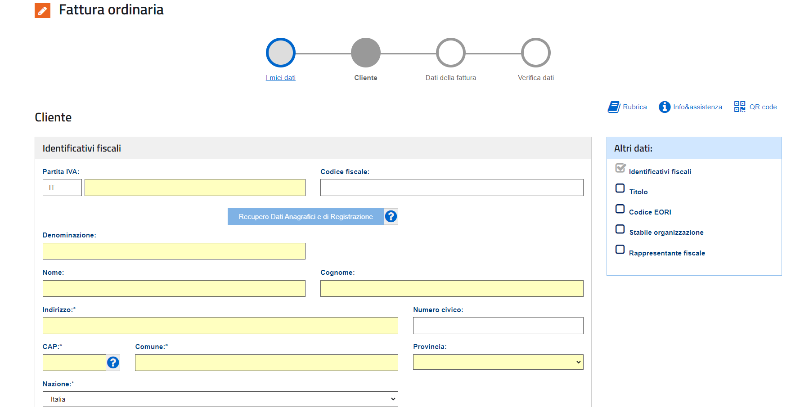Open the Rubrica address book icon
This screenshot has height=407, width=800.
(x=614, y=107)
